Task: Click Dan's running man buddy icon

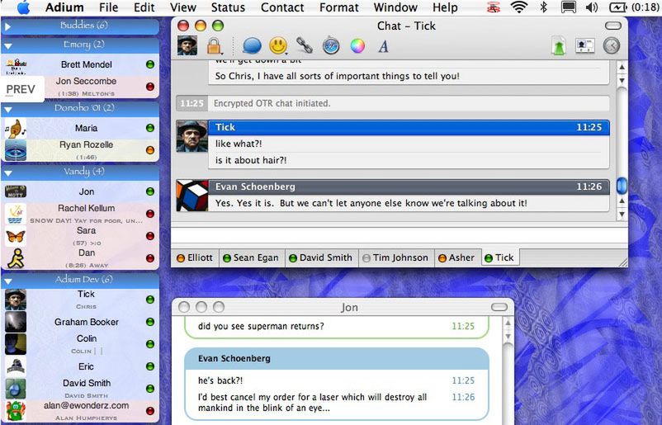Action: [x=16, y=258]
